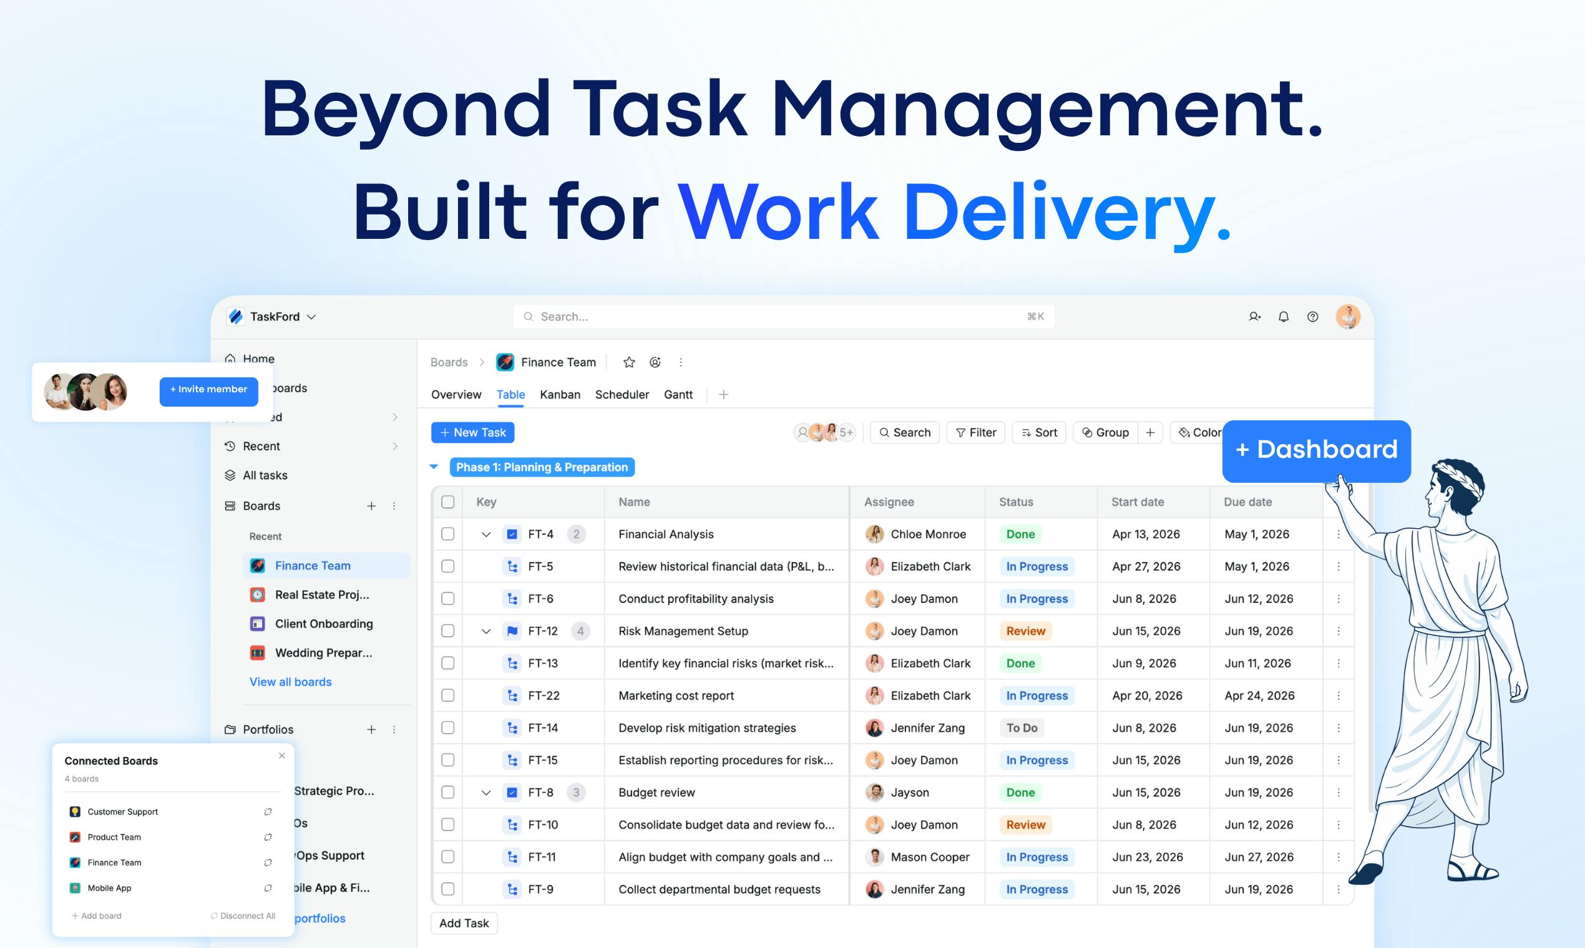The width and height of the screenshot is (1585, 948).
Task: Focus the top Search... input field
Action: coord(784,317)
